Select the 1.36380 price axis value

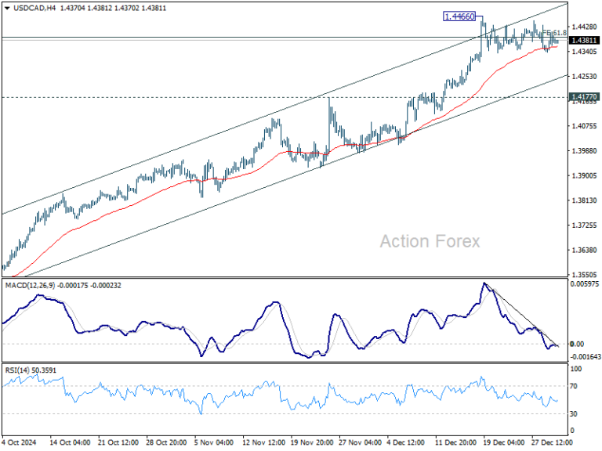584,250
